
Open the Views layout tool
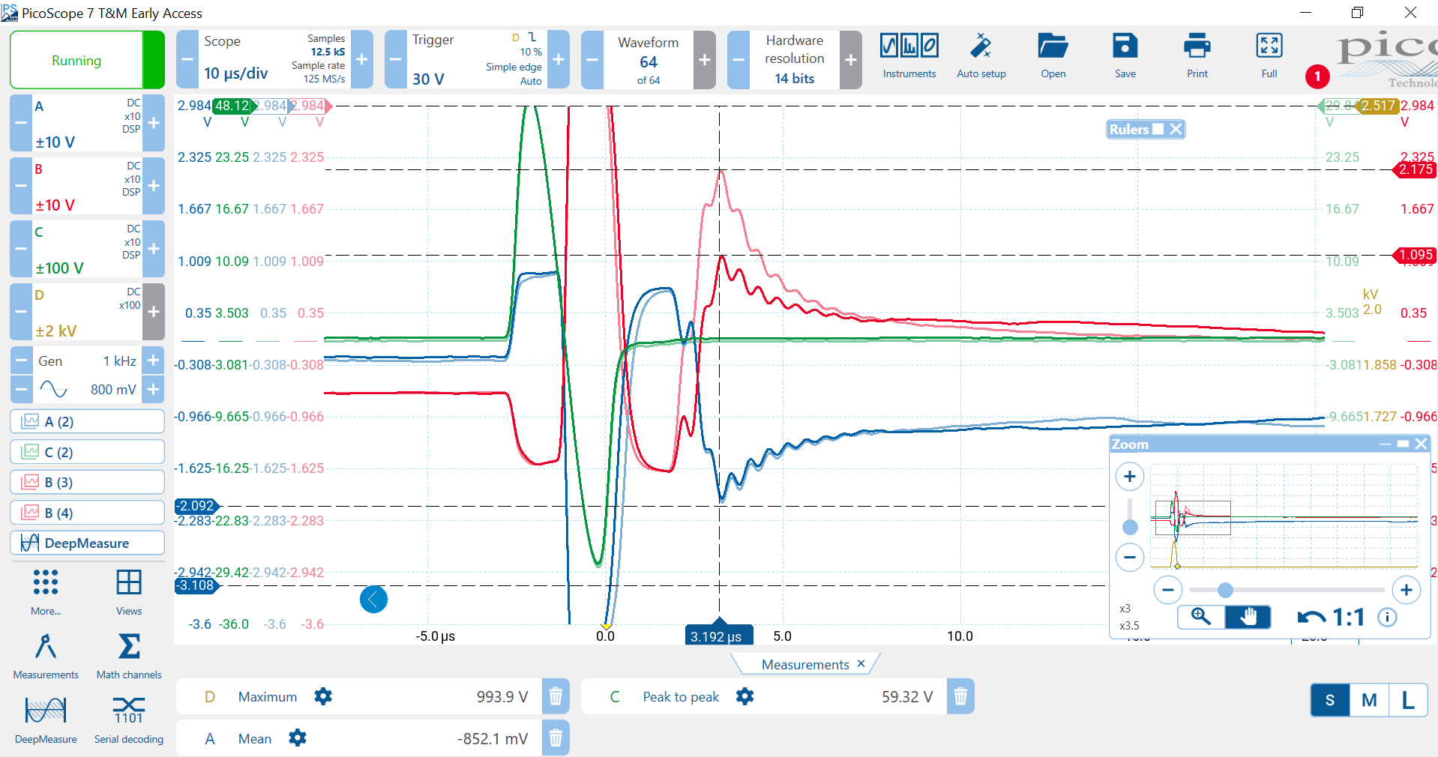pyautogui.click(x=129, y=591)
